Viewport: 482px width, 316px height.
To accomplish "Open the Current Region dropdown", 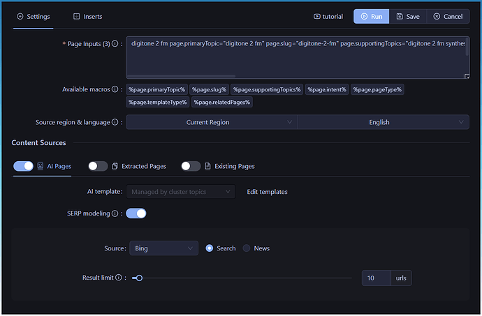I will tap(212, 122).
